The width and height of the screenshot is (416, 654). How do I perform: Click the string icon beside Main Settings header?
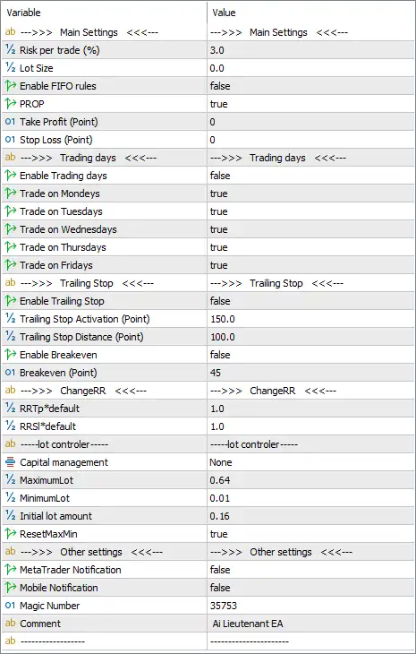(x=10, y=32)
